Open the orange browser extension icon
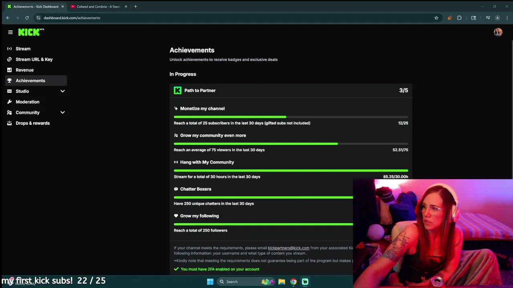513x288 pixels. [449, 18]
